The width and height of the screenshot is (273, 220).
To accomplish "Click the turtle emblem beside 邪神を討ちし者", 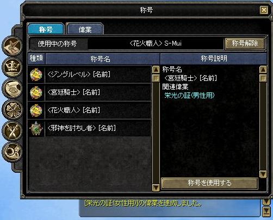I will (36, 128).
